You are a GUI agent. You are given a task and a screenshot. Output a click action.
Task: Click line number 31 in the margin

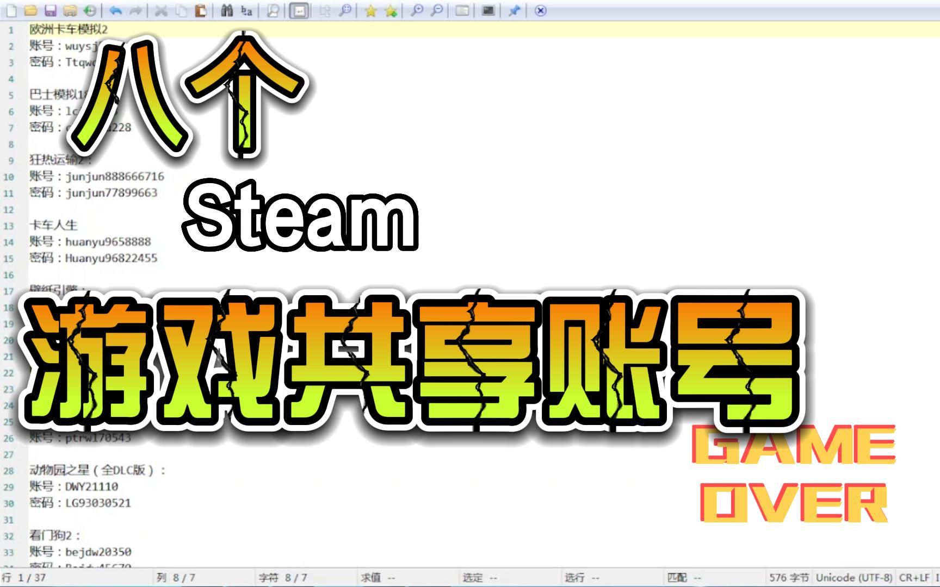(x=9, y=520)
